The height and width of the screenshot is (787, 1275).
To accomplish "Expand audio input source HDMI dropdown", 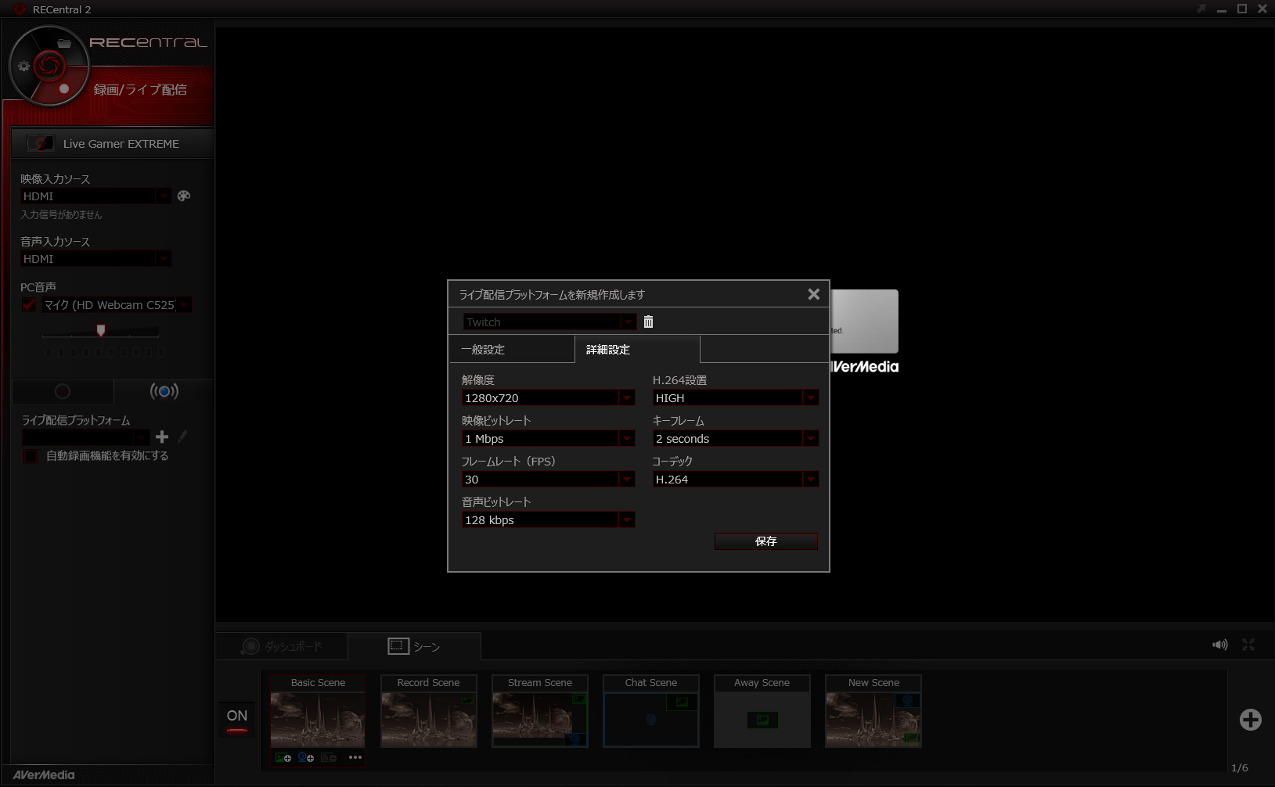I will point(163,259).
